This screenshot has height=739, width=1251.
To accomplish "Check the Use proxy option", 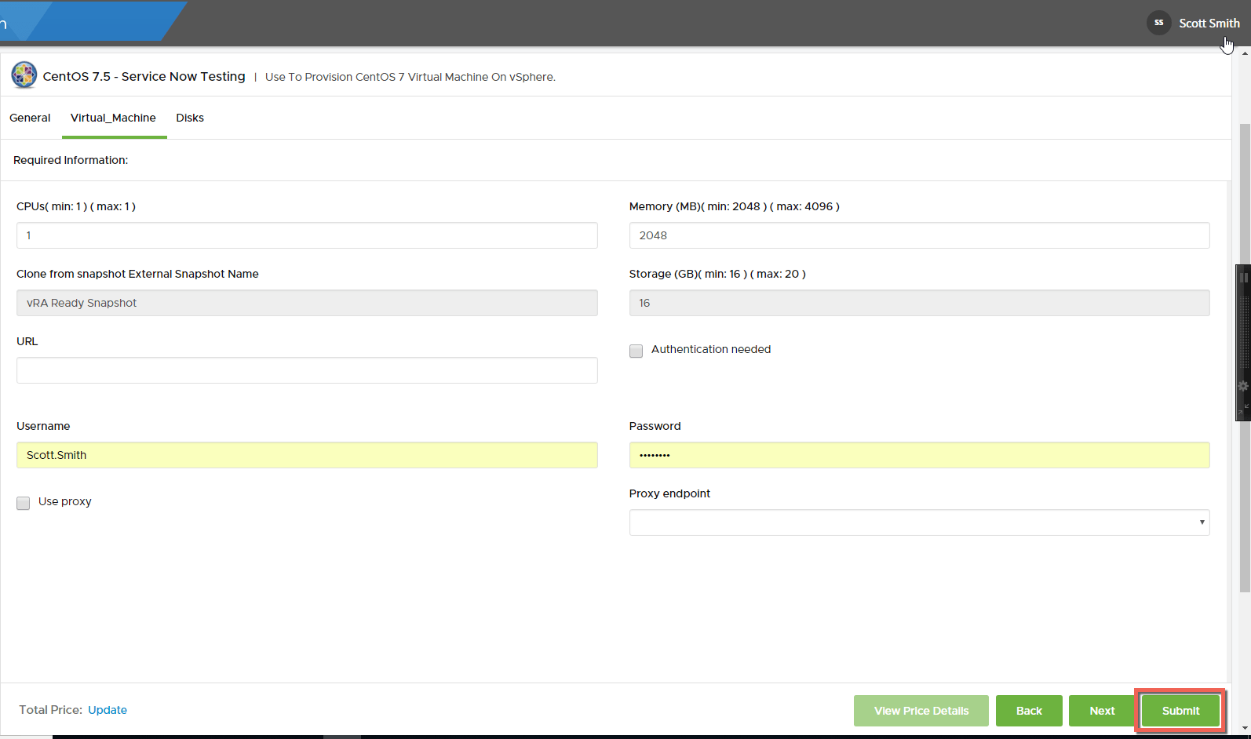I will (x=24, y=503).
